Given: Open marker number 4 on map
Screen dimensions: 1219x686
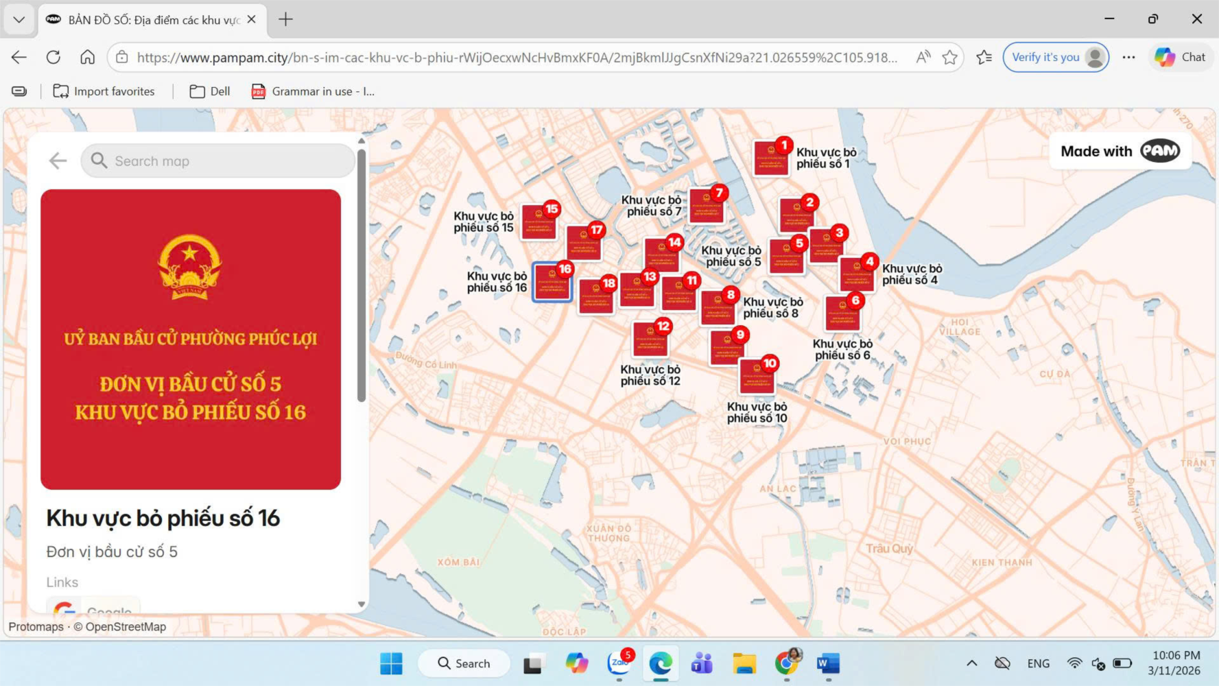Looking at the screenshot, I should click(x=856, y=274).
